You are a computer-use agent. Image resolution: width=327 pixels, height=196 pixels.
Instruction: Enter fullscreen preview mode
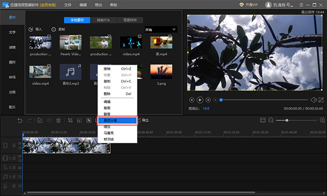tap(321, 100)
